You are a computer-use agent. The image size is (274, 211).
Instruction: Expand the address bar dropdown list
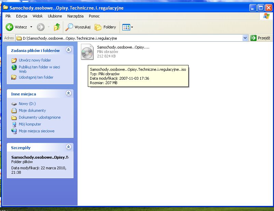(x=245, y=38)
